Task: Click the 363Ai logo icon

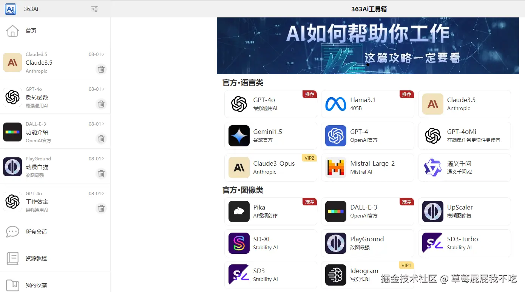Action: [x=11, y=9]
